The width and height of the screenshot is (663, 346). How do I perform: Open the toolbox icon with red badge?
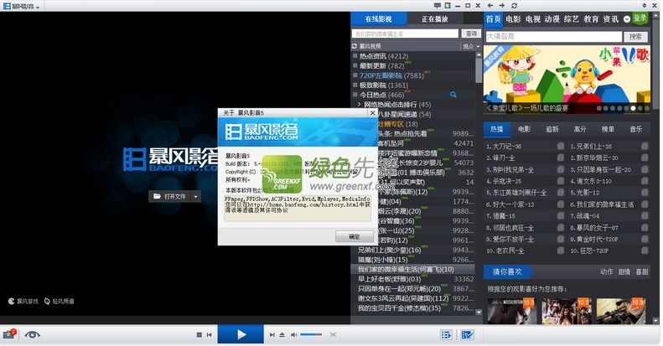9,334
